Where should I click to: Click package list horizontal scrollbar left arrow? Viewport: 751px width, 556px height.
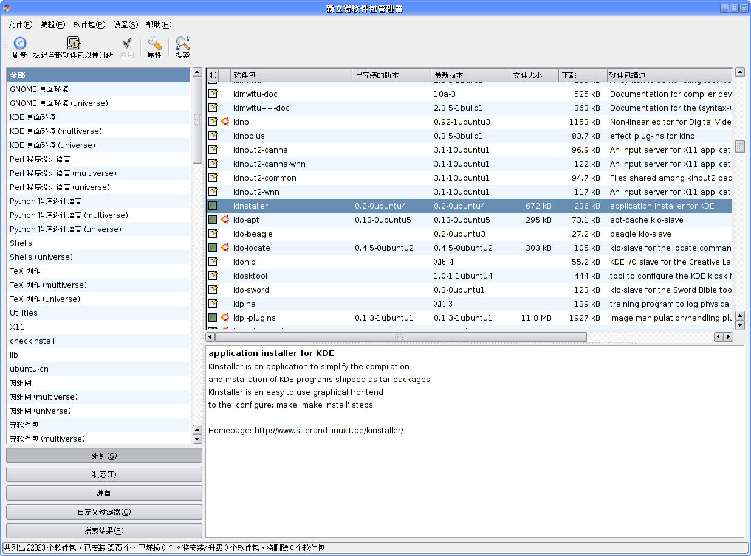(x=210, y=336)
